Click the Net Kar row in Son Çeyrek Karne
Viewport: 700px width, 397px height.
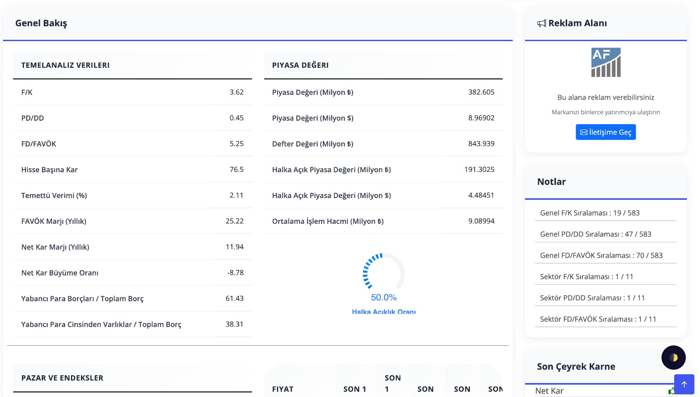550,390
